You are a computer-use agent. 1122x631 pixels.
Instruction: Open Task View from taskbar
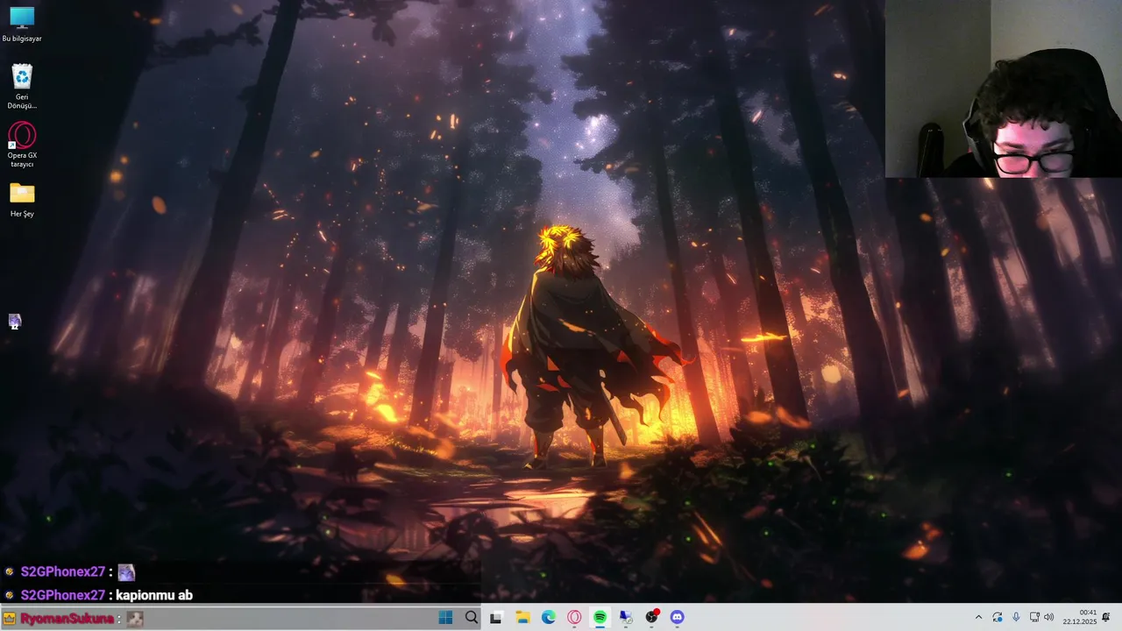[496, 617]
